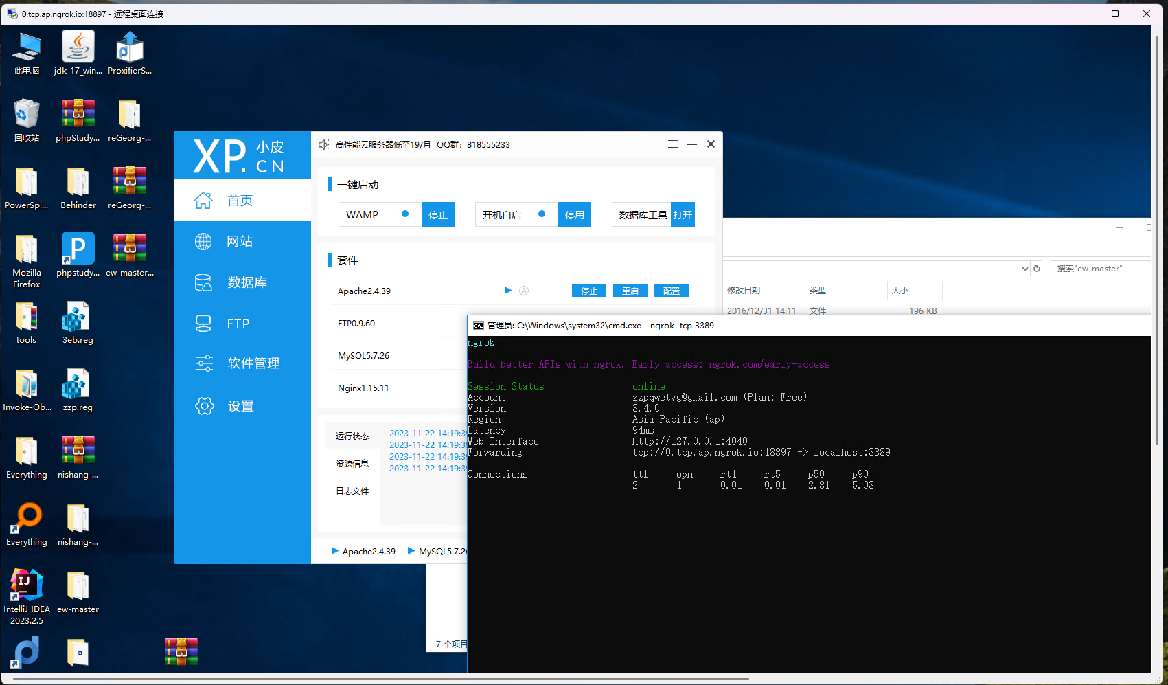Open the IntelliJ IDEA 2023.2.5 shortcut

click(x=27, y=596)
